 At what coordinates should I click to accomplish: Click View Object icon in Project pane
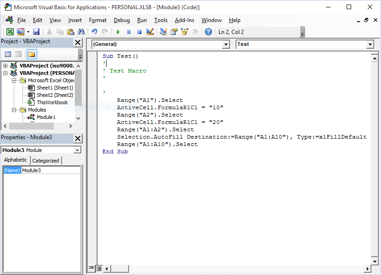[18, 54]
